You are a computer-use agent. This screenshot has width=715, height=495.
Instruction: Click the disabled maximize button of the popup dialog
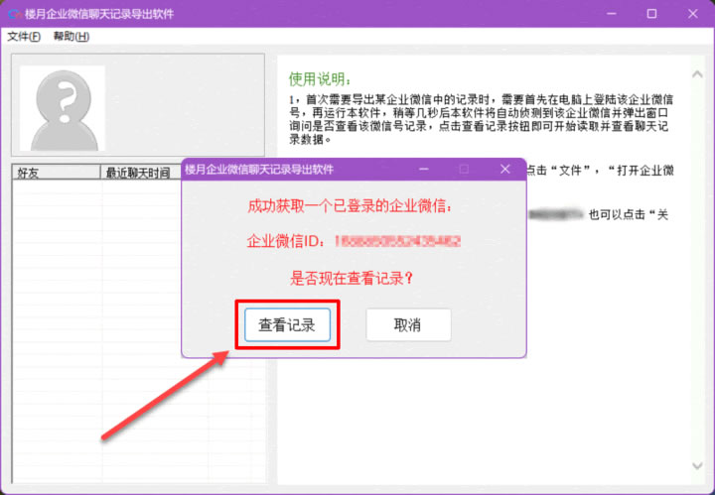coord(464,169)
